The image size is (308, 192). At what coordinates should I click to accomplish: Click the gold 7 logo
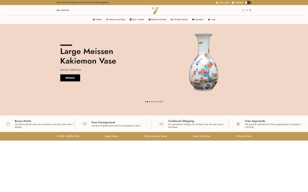pyautogui.click(x=156, y=10)
